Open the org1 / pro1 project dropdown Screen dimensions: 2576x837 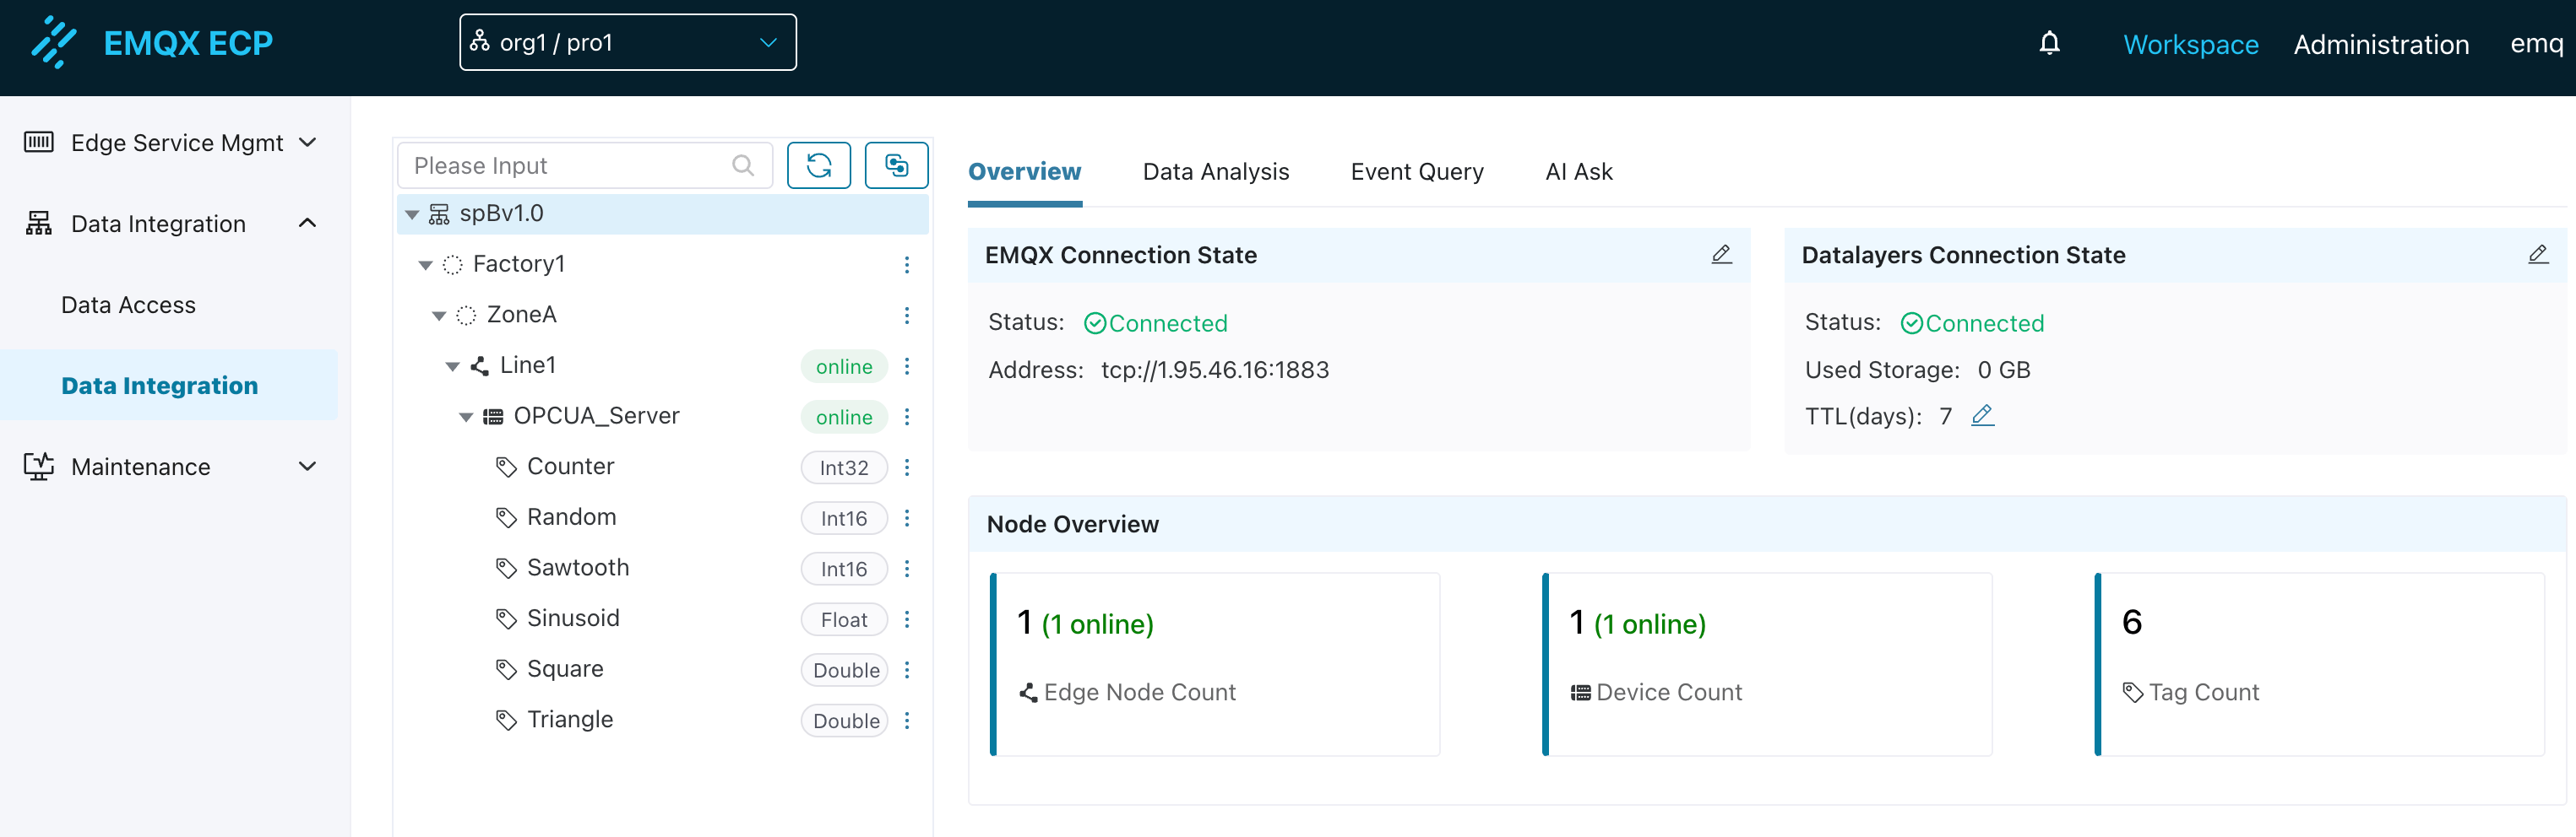[x=627, y=43]
